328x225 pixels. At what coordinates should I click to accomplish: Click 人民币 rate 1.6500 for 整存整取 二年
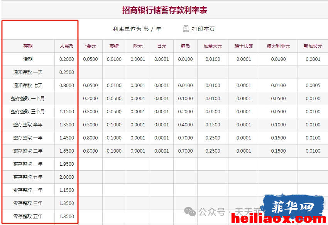tap(66, 151)
